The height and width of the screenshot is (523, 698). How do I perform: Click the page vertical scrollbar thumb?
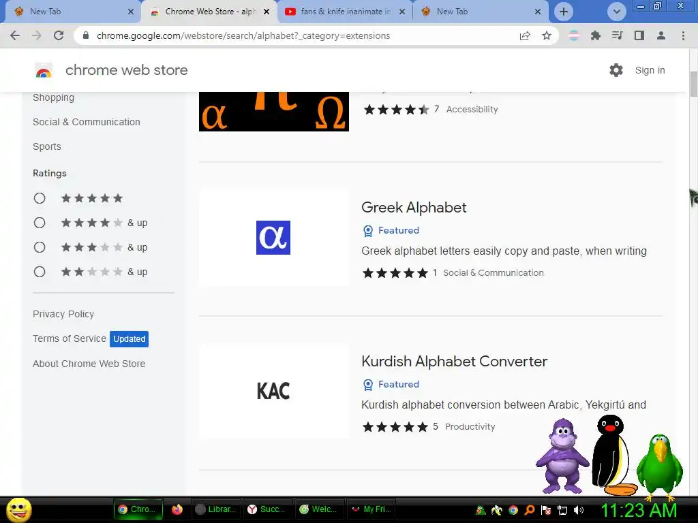click(x=693, y=84)
